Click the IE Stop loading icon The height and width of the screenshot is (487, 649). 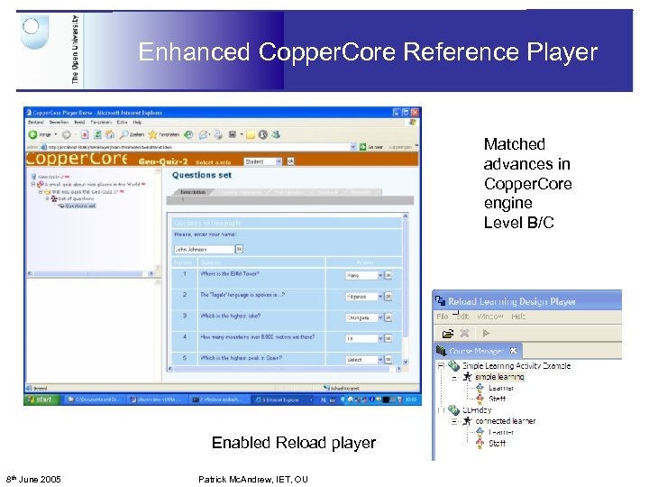(x=85, y=134)
